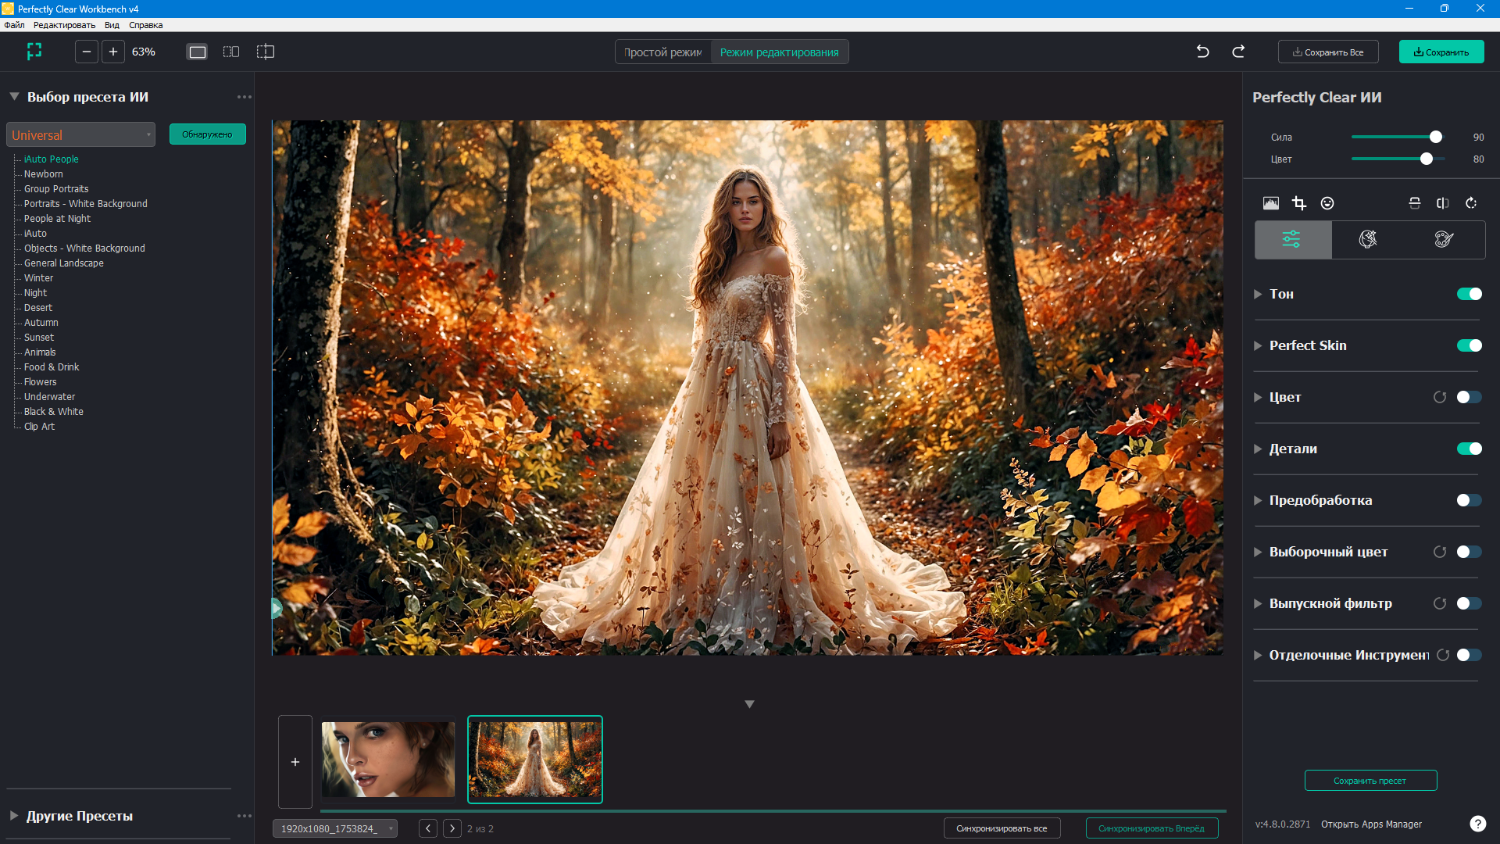The image size is (1500, 844).
Task: Open the help question mark icon
Action: click(x=1477, y=824)
